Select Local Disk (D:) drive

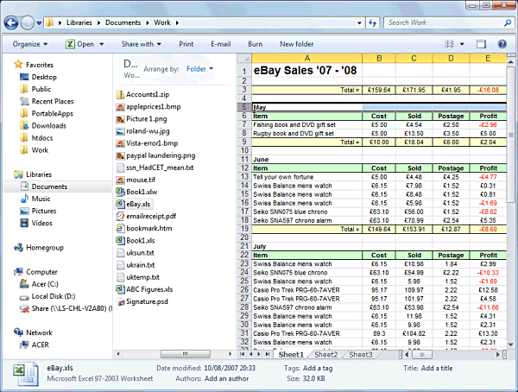tap(54, 296)
